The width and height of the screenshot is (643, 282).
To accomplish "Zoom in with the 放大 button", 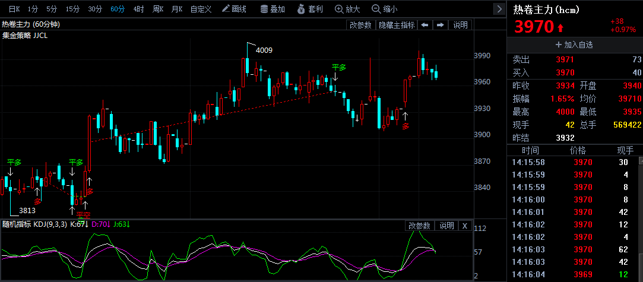I will (348, 9).
